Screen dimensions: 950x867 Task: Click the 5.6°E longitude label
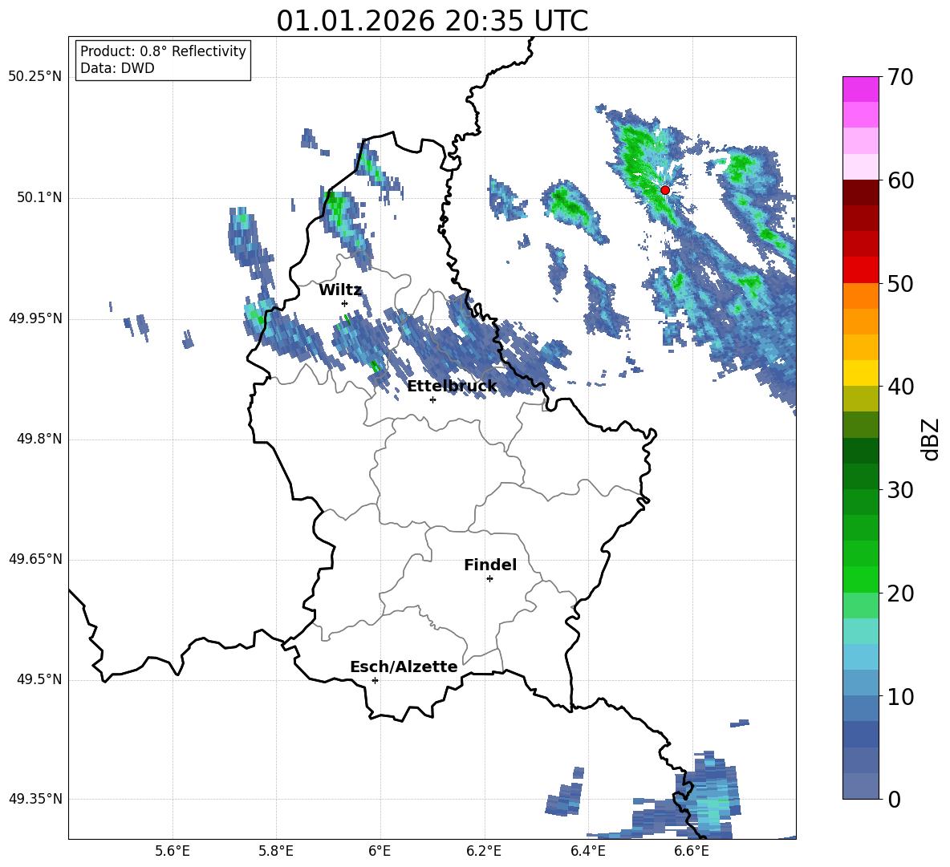(x=173, y=851)
